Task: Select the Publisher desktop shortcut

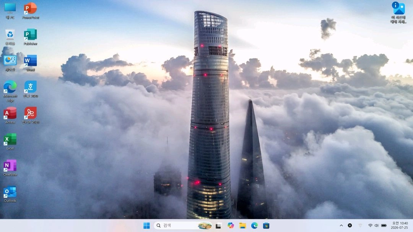Action: point(30,37)
